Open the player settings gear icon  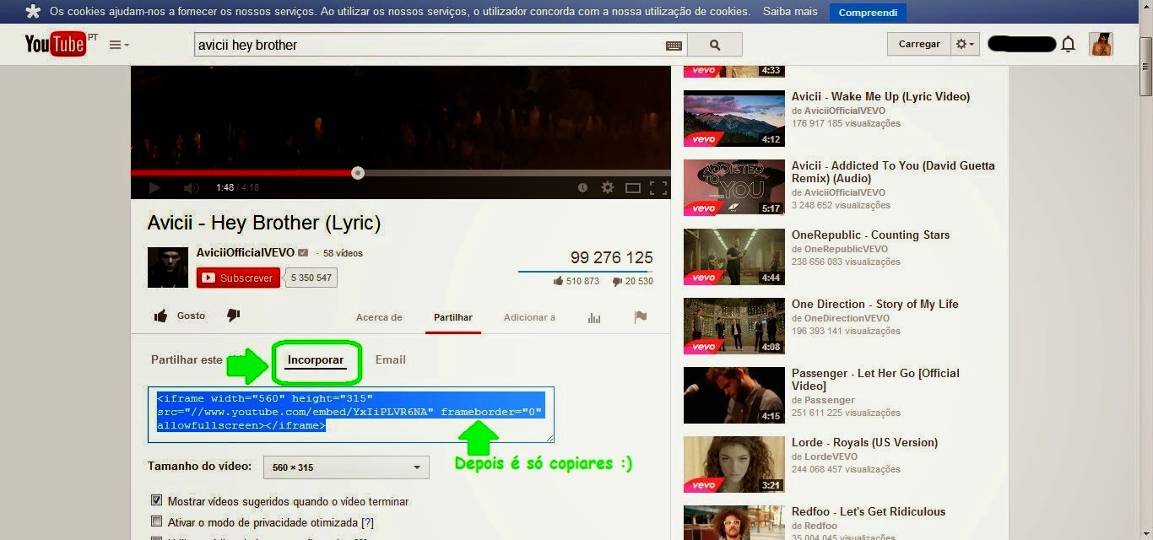click(607, 187)
